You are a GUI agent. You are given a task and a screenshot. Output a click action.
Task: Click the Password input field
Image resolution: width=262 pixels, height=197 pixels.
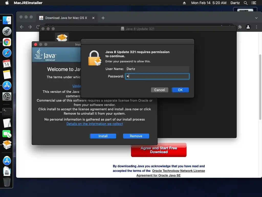point(157,76)
